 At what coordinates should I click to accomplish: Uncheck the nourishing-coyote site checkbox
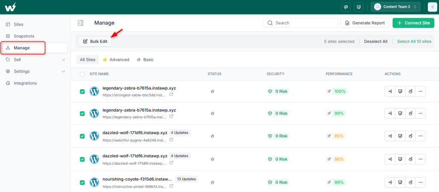click(x=82, y=183)
